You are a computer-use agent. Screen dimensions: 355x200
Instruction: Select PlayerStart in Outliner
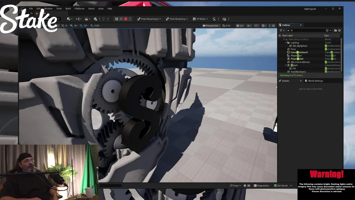[x=296, y=56]
